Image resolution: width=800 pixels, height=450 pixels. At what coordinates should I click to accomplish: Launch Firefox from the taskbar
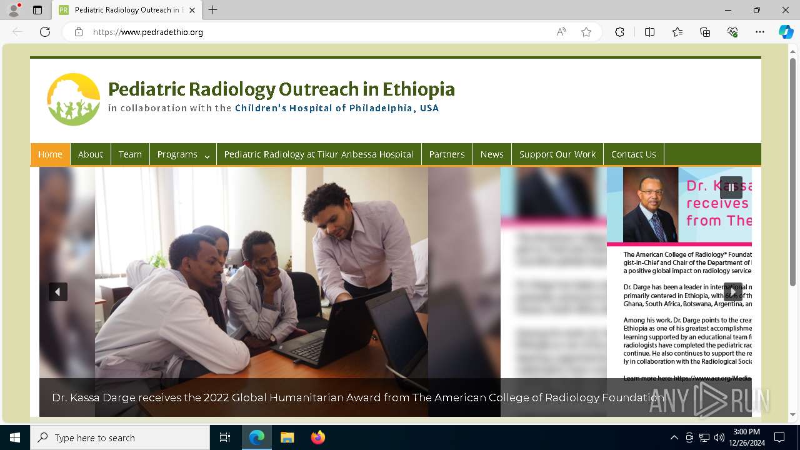click(317, 437)
